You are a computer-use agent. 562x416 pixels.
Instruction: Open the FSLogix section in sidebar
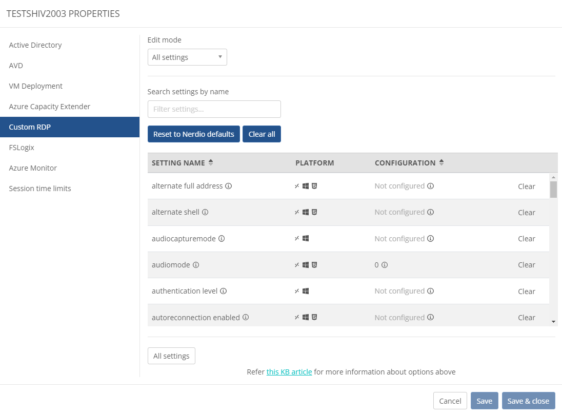point(22,148)
